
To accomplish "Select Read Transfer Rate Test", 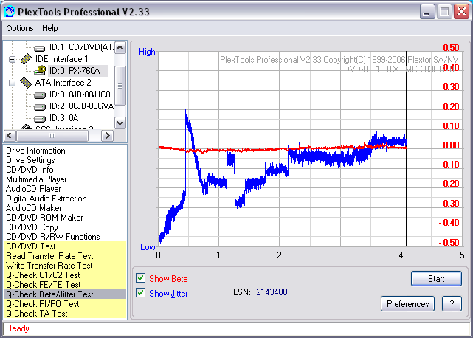I will point(65,256).
